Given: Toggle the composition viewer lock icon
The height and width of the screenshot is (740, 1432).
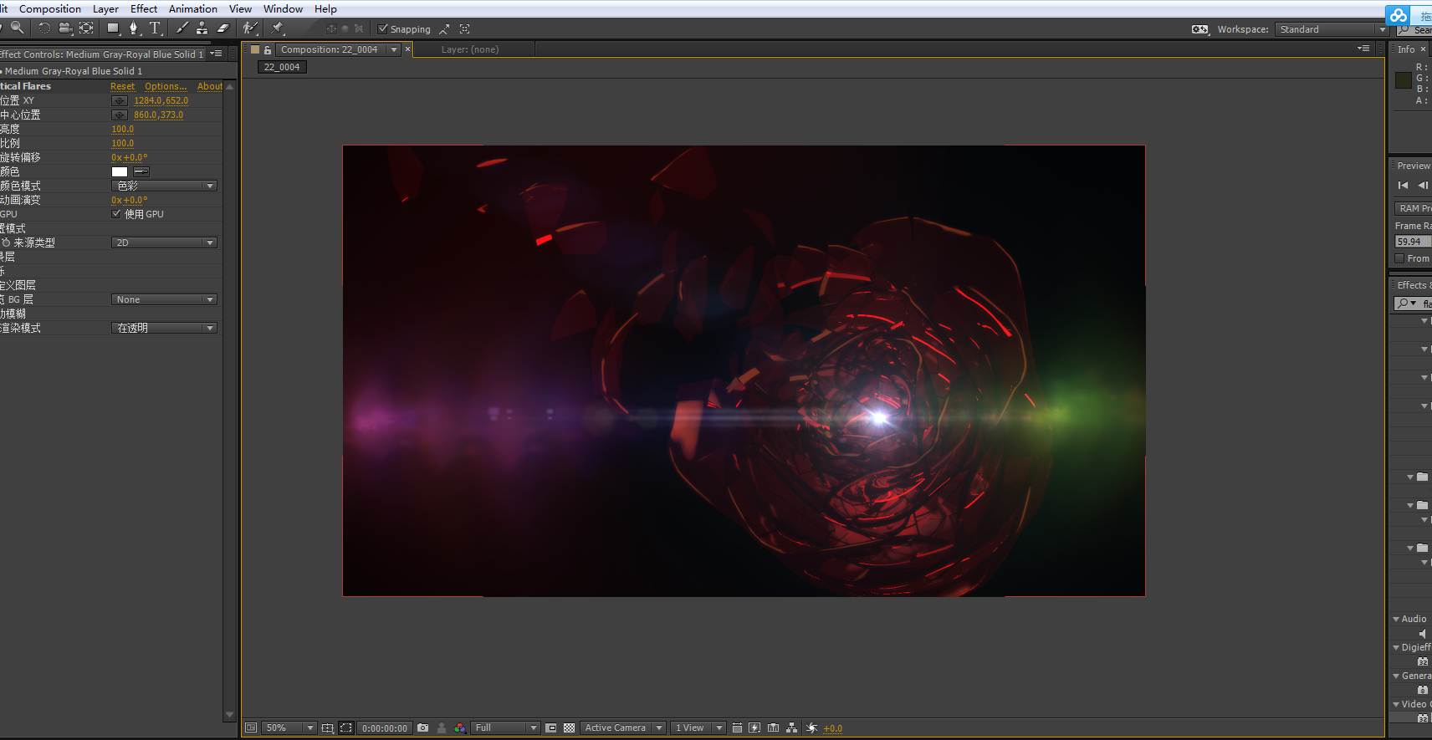Looking at the screenshot, I should [x=268, y=50].
